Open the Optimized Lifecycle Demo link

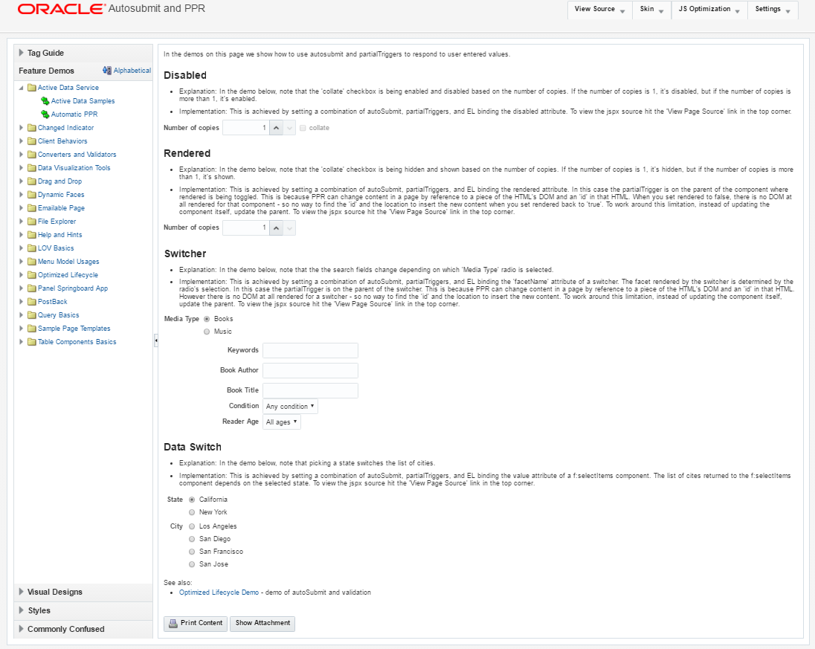pos(219,593)
